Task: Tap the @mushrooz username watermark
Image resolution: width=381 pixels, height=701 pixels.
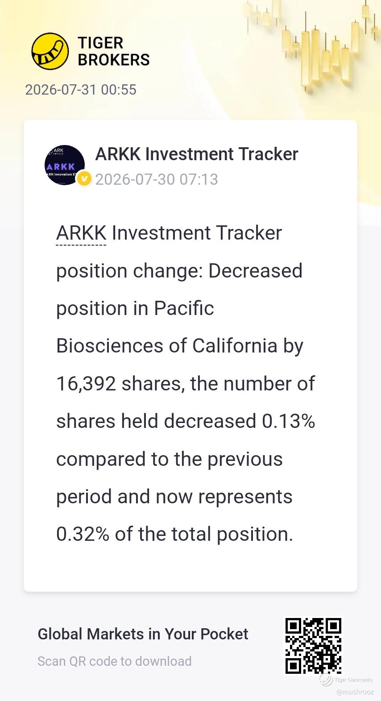Action: pyautogui.click(x=355, y=692)
